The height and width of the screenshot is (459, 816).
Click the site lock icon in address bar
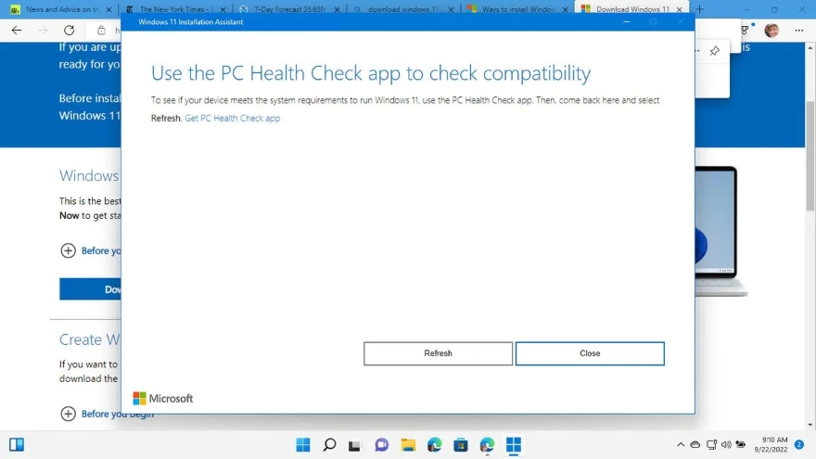pos(101,31)
